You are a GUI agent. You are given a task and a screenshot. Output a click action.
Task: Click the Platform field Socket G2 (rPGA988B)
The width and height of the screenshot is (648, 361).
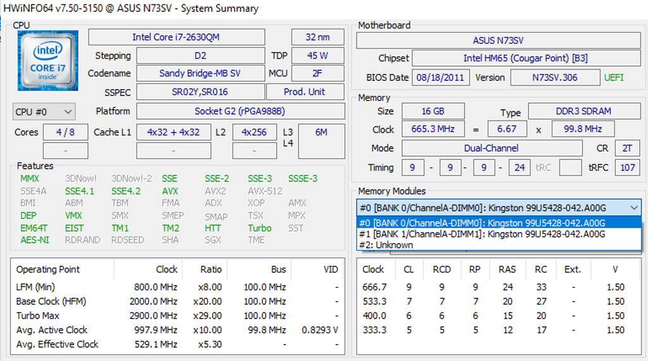pos(240,111)
